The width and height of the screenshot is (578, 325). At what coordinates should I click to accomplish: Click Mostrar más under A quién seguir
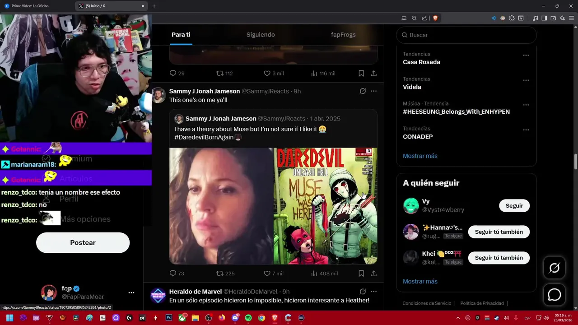(x=420, y=281)
